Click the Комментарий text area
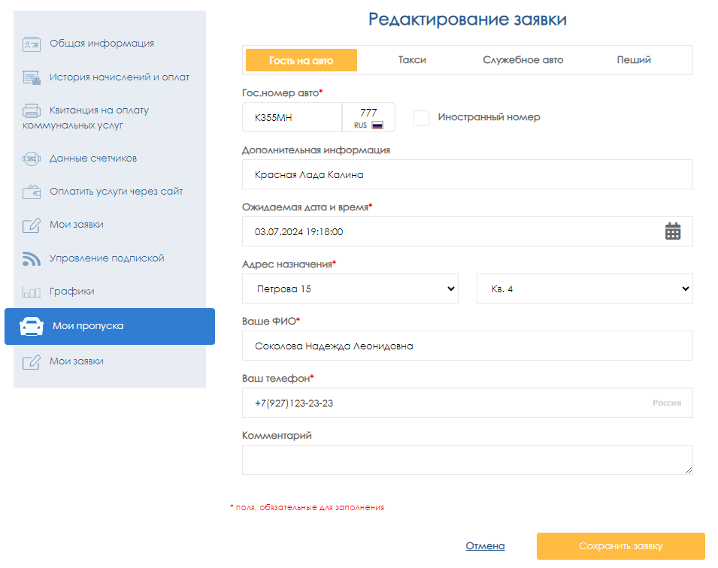718x568 pixels. point(467,460)
